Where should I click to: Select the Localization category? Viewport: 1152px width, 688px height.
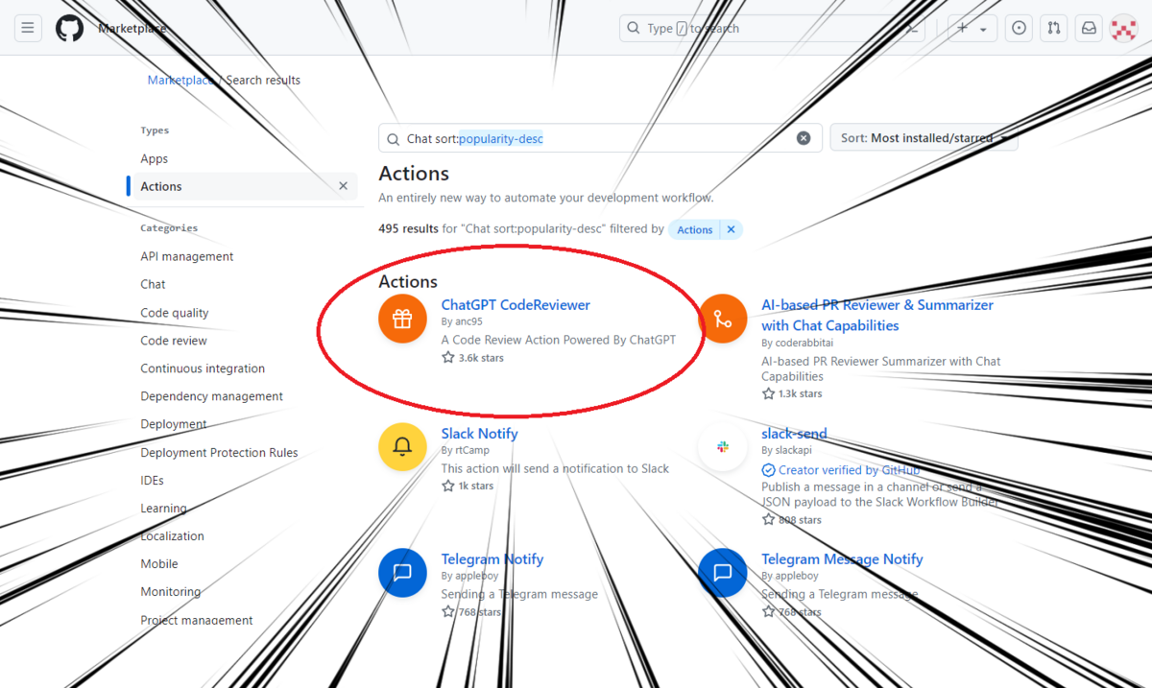(173, 536)
